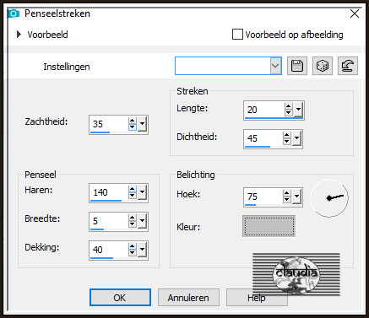Close the Penseelstreken dialog
This screenshot has width=369, height=318.
(x=355, y=13)
